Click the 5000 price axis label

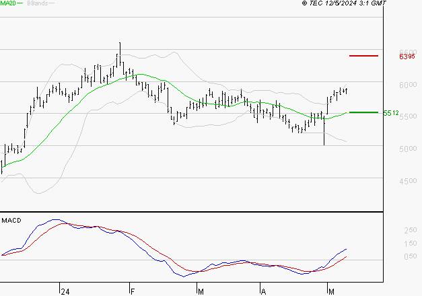pyautogui.click(x=408, y=149)
